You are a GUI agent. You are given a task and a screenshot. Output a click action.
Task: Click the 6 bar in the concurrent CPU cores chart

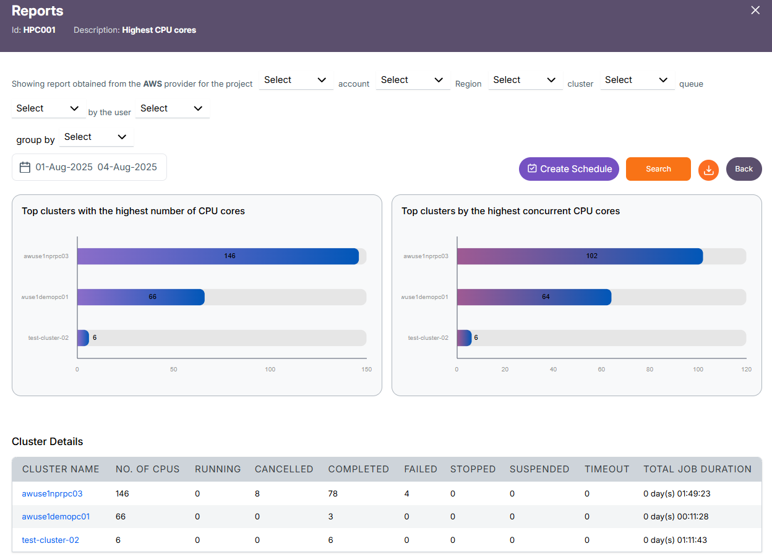(465, 338)
